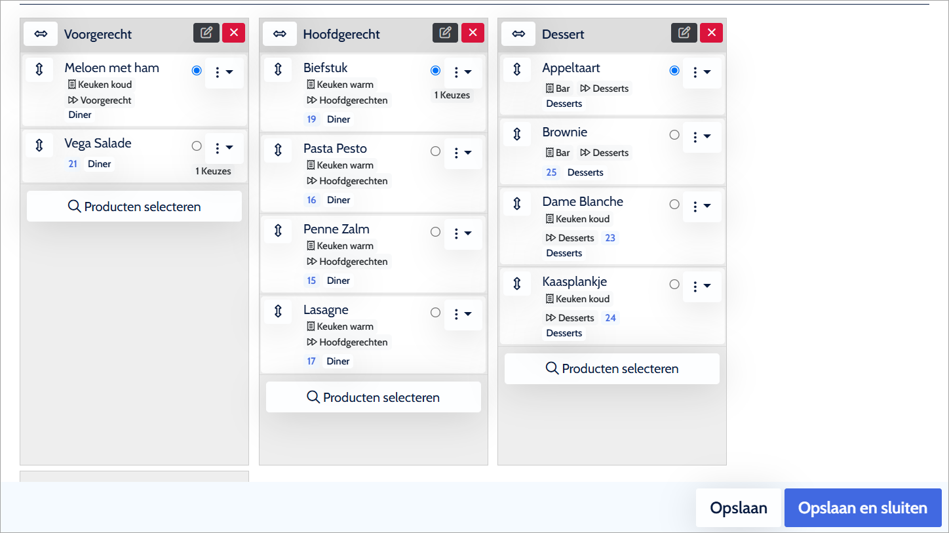Click vertical reorder handle for Pasta Pesto
This screenshot has width=949, height=533.
pyautogui.click(x=278, y=150)
